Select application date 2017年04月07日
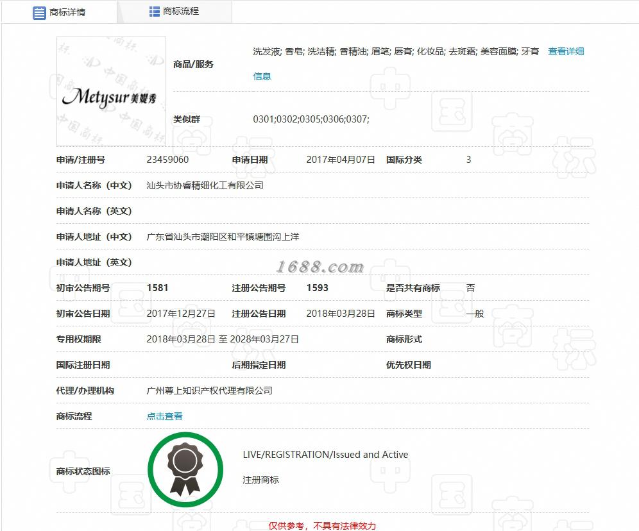Viewport: 639px width, 531px height. tap(341, 160)
